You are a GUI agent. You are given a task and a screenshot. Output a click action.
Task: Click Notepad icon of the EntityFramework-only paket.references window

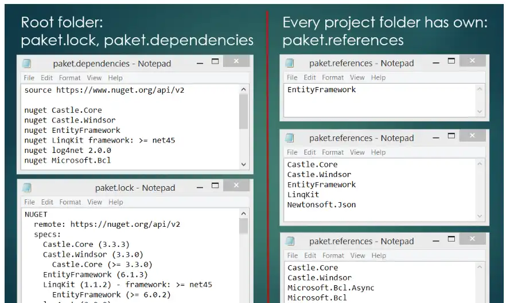point(290,63)
